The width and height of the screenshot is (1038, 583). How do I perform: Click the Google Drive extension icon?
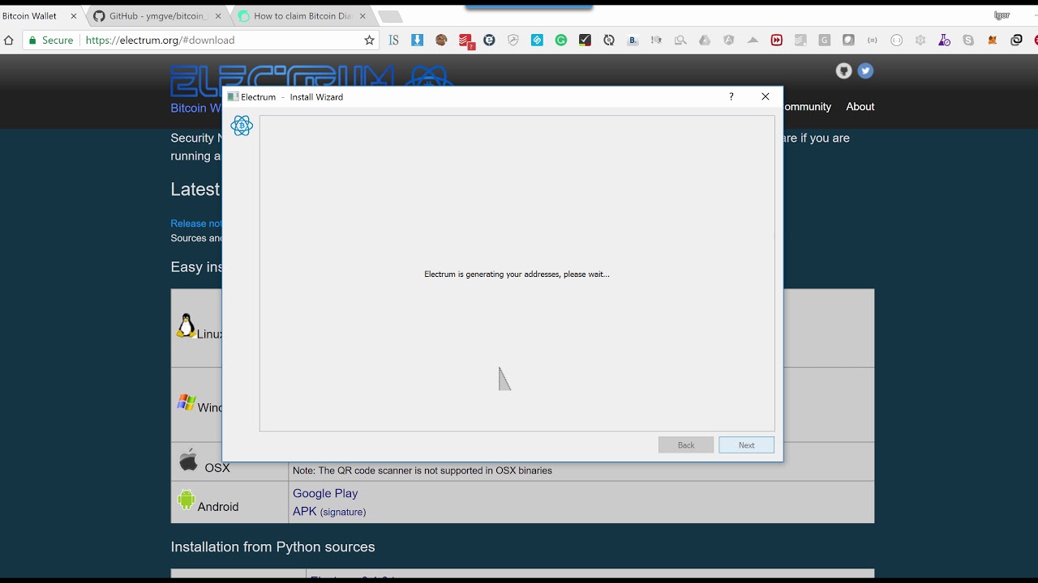click(705, 40)
